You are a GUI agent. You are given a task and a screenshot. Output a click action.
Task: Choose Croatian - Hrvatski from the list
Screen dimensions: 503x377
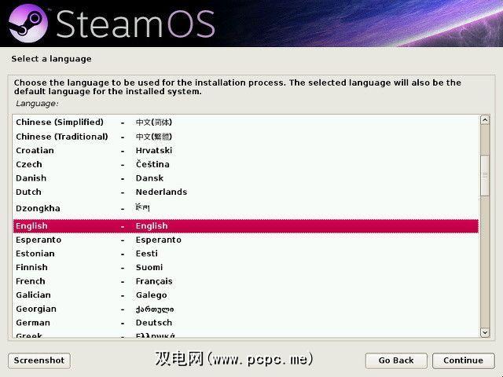pos(246,150)
